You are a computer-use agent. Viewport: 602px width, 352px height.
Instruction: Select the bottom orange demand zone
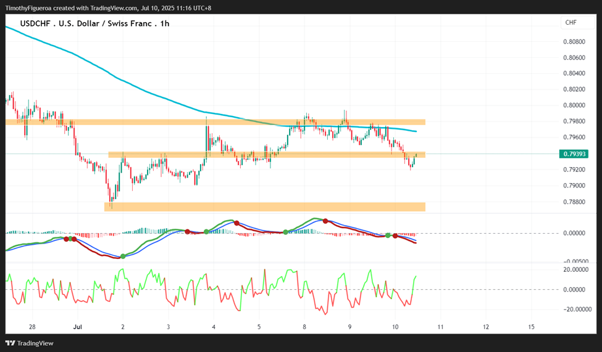pyautogui.click(x=265, y=207)
